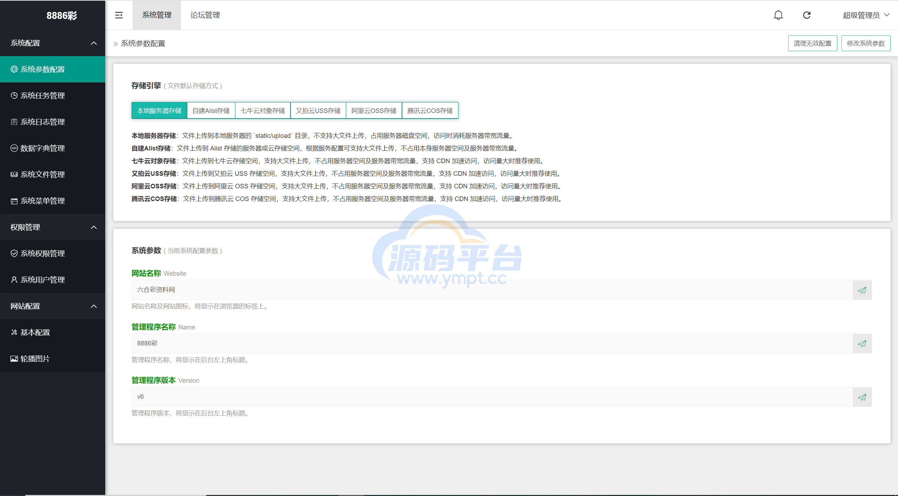Screen dimensions: 898x496
Task: Click the 修改系统参数 button
Action: [x=865, y=43]
